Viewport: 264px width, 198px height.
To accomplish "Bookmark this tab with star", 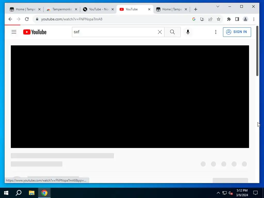I will 219,19.
